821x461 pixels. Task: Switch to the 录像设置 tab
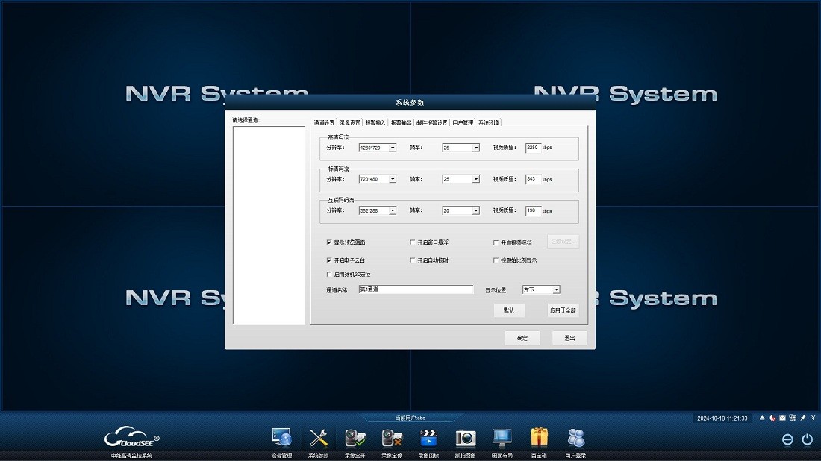click(x=349, y=122)
